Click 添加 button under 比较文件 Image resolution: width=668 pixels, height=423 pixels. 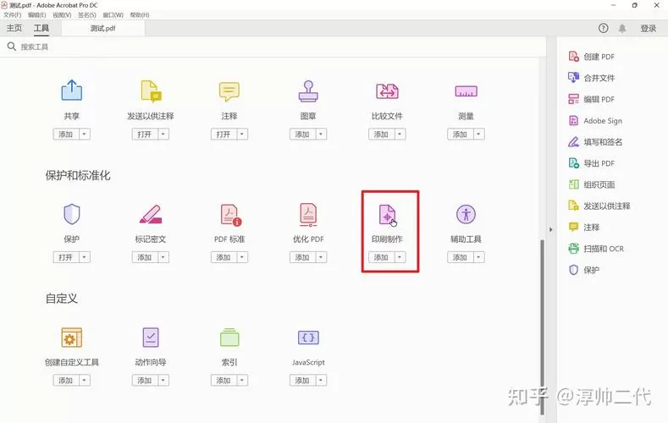[x=381, y=135]
